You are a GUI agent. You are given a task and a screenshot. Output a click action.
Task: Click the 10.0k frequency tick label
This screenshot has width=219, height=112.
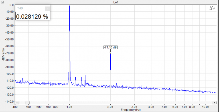(206, 107)
